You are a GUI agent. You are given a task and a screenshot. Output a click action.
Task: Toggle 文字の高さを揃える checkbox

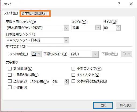pos(73,81)
